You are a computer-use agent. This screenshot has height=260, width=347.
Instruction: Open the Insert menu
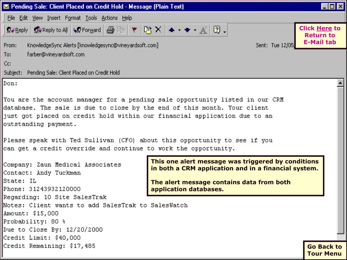click(54, 18)
